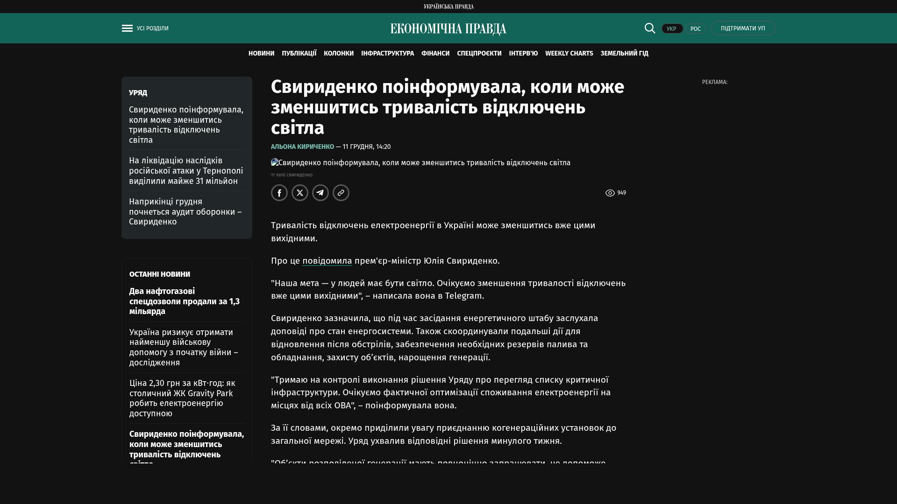Click the Економічна правда logo

coord(448,29)
